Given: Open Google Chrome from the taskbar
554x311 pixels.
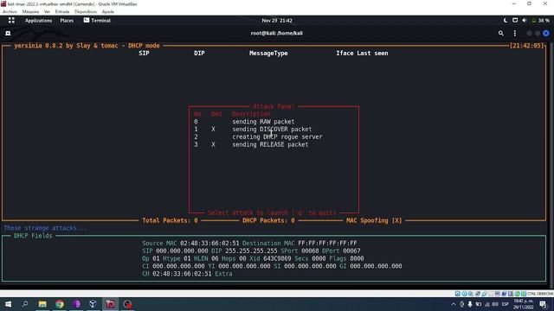Looking at the screenshot, I should coord(60,304).
